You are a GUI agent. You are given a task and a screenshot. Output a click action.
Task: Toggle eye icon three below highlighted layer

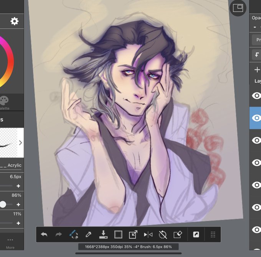[x=256, y=185]
